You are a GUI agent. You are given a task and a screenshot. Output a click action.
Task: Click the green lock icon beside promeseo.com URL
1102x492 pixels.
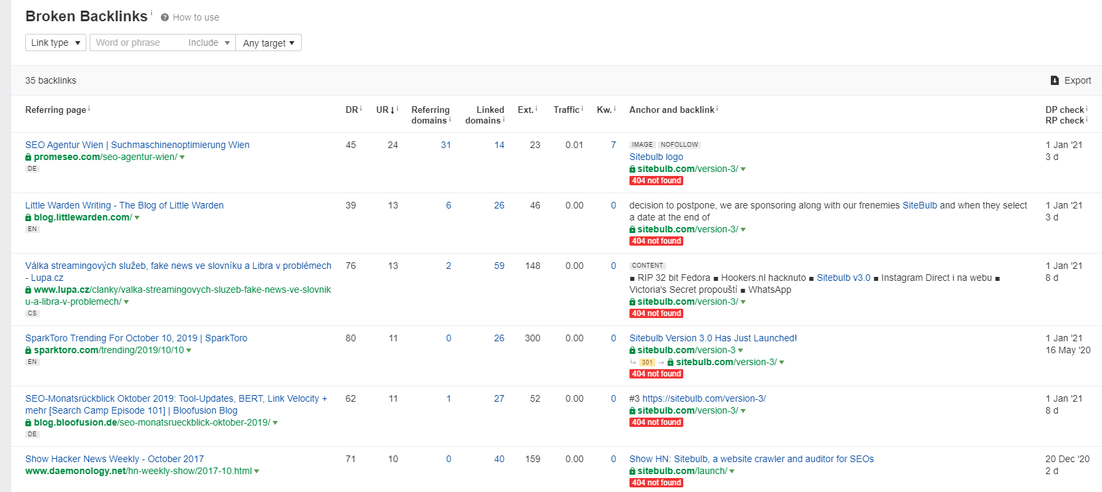29,157
